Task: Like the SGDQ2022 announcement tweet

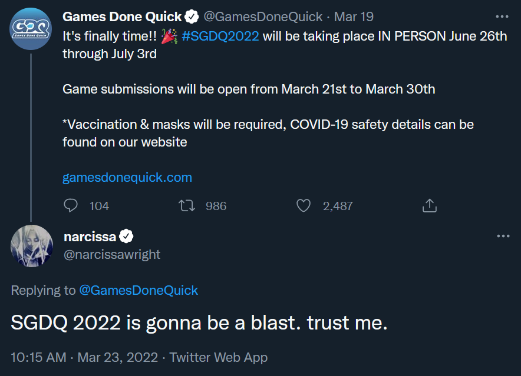Action: click(x=304, y=205)
